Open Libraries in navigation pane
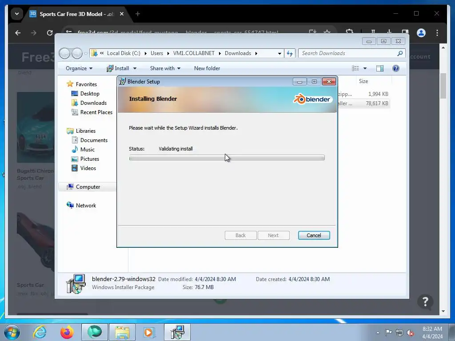Screen dimensions: 455x341 click(x=86, y=131)
